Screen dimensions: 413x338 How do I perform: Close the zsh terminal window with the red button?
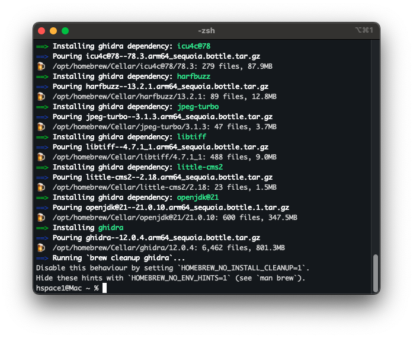(41, 31)
